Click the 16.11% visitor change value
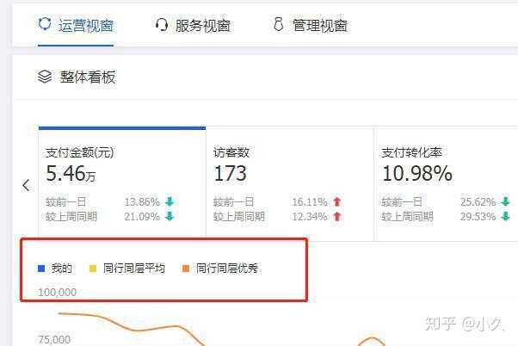 310,201
